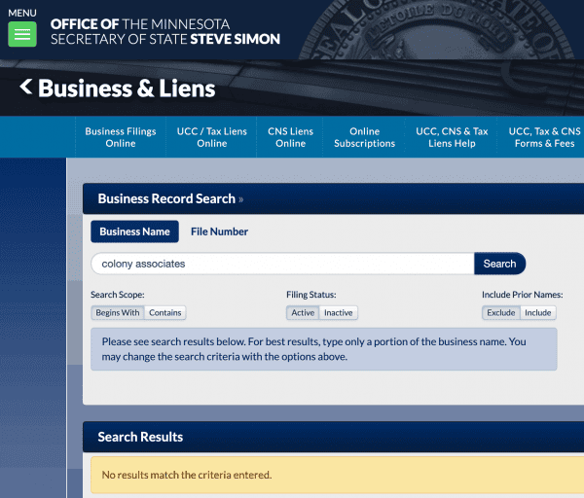The image size is (584, 498).
Task: Choose Include for prior names
Action: [x=538, y=312]
